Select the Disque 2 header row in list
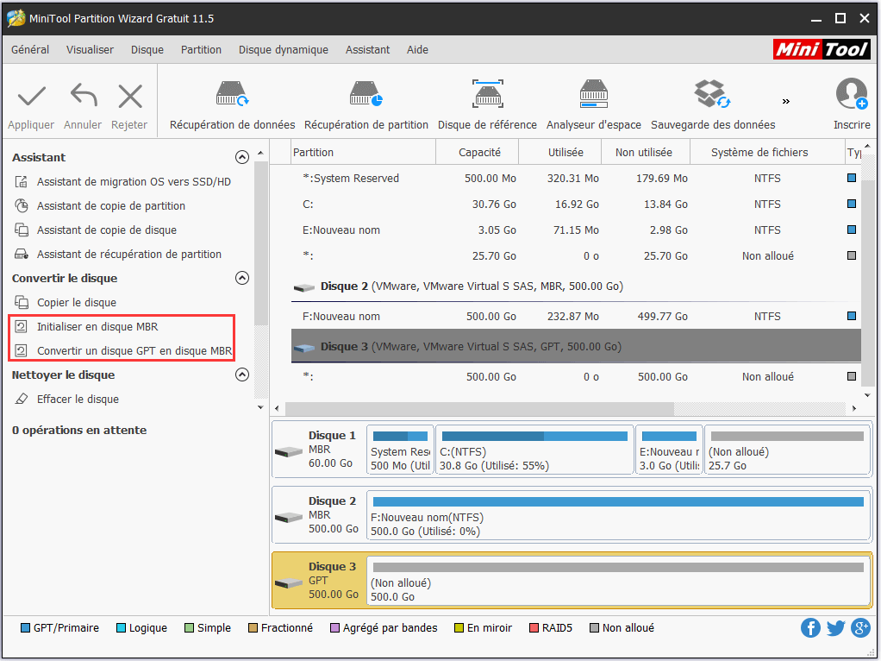881x661 pixels. coord(576,286)
